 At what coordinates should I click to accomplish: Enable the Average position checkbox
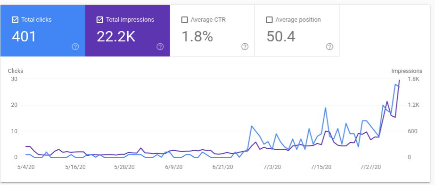click(269, 20)
